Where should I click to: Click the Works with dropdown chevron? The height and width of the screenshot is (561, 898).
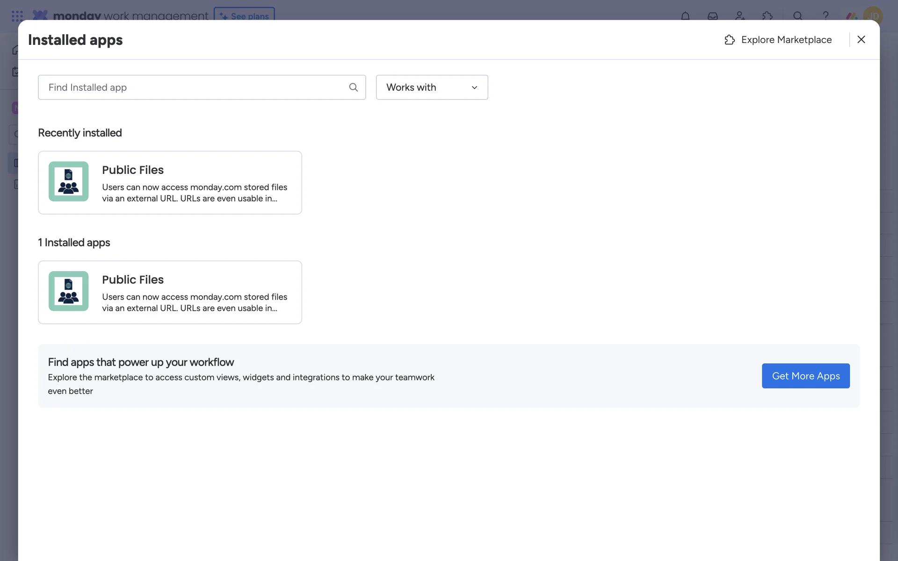point(474,88)
